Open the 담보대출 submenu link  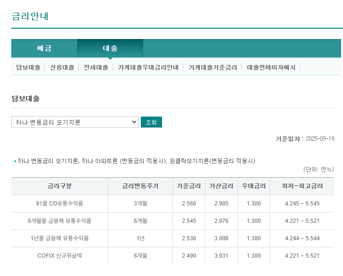click(x=28, y=67)
